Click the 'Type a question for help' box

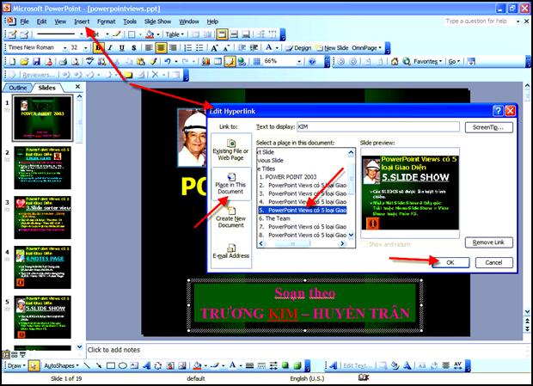click(480, 21)
